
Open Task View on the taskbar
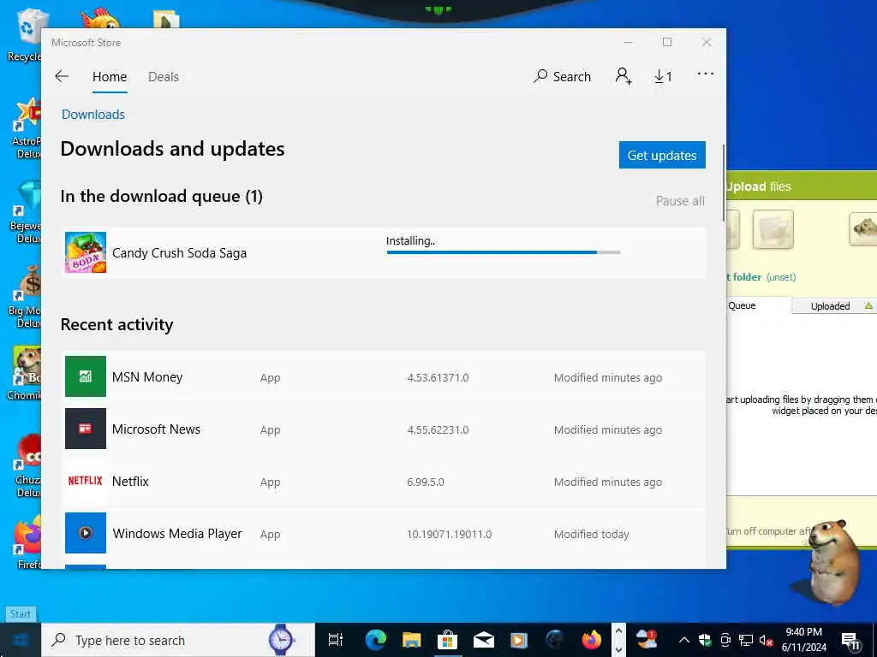(336, 640)
